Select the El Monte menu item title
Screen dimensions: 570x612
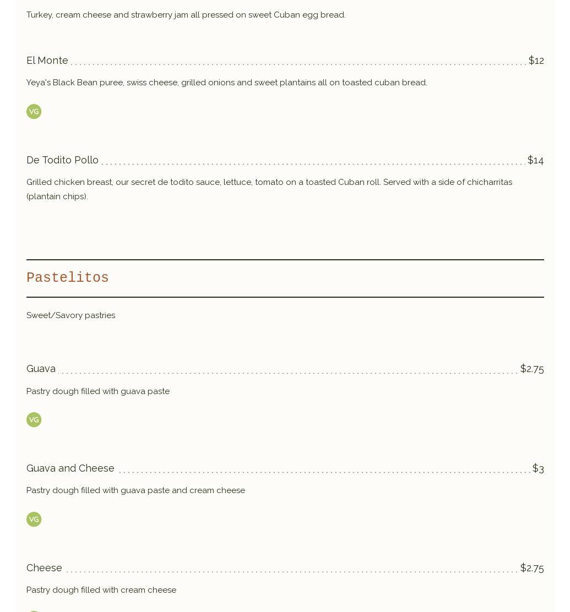(47, 61)
